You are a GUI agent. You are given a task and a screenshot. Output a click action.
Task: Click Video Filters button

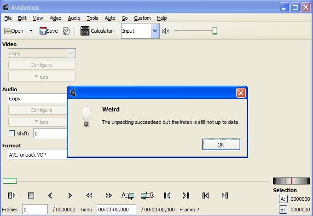(42, 77)
